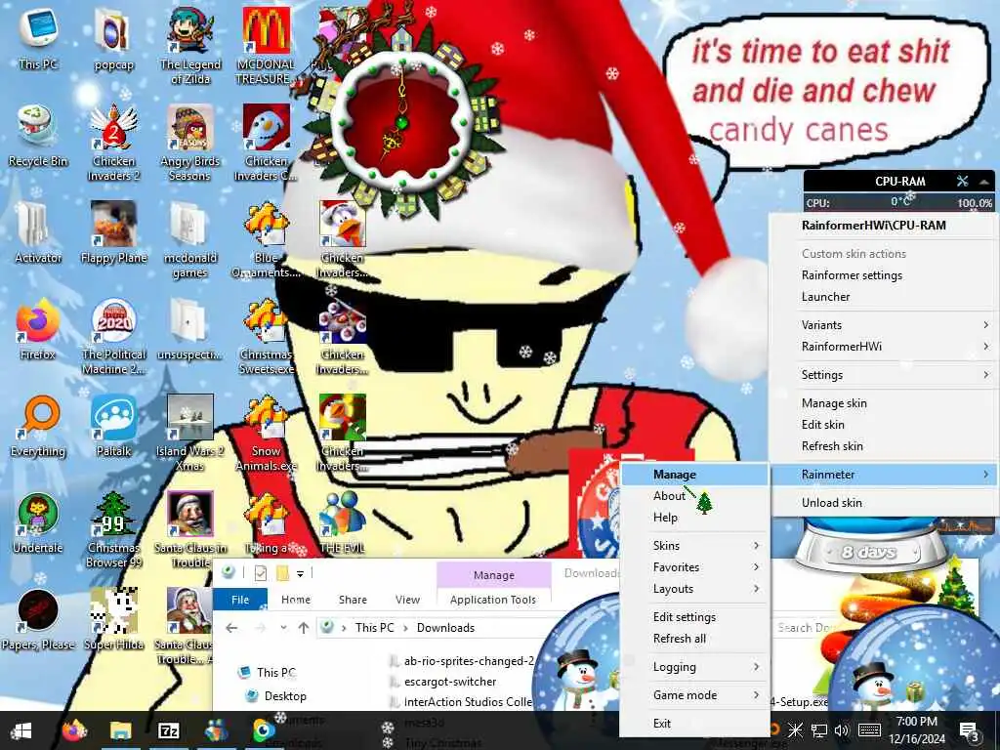Image resolution: width=1000 pixels, height=750 pixels.
Task: Choose Exit in Rainmeter submenu
Action: pyautogui.click(x=694, y=724)
